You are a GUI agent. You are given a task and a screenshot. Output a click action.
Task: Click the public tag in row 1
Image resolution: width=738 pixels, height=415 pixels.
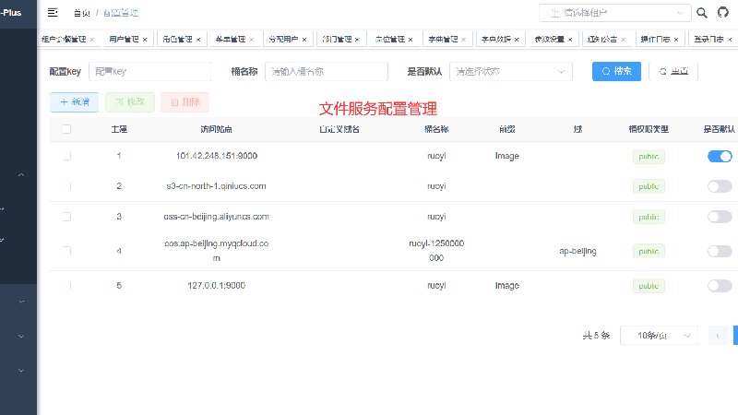point(649,157)
